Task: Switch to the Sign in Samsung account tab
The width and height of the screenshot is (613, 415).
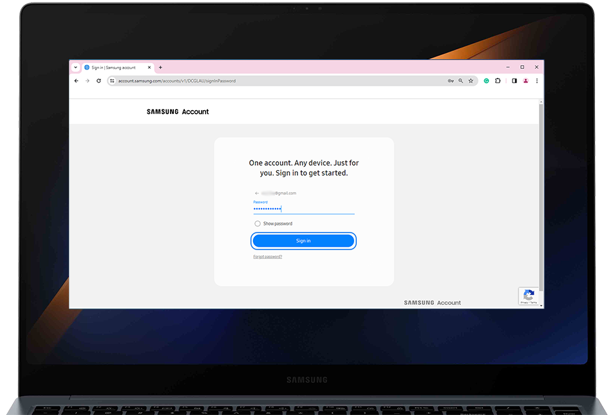Action: click(x=113, y=67)
